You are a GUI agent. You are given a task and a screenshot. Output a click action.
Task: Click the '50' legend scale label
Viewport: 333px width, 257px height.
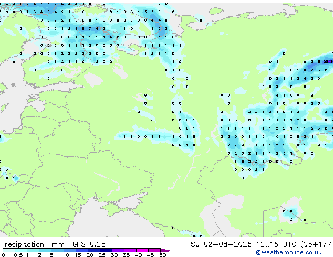pos(162,255)
